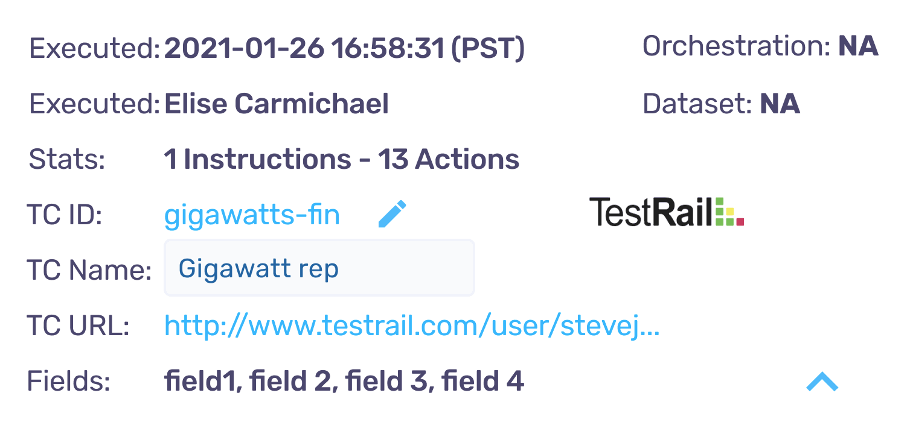Click the executed timestamp 2021-01-26 16:58:31
Screen dimensions: 910x422
[x=344, y=48]
